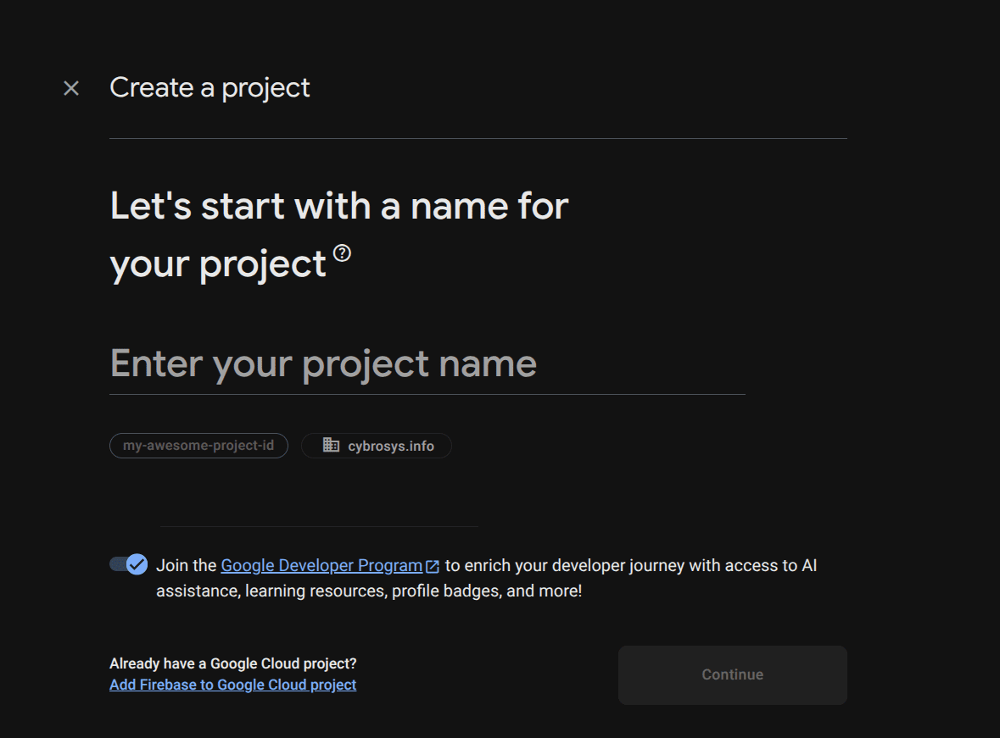Click the Create a project title
The height and width of the screenshot is (738, 1000).
209,88
